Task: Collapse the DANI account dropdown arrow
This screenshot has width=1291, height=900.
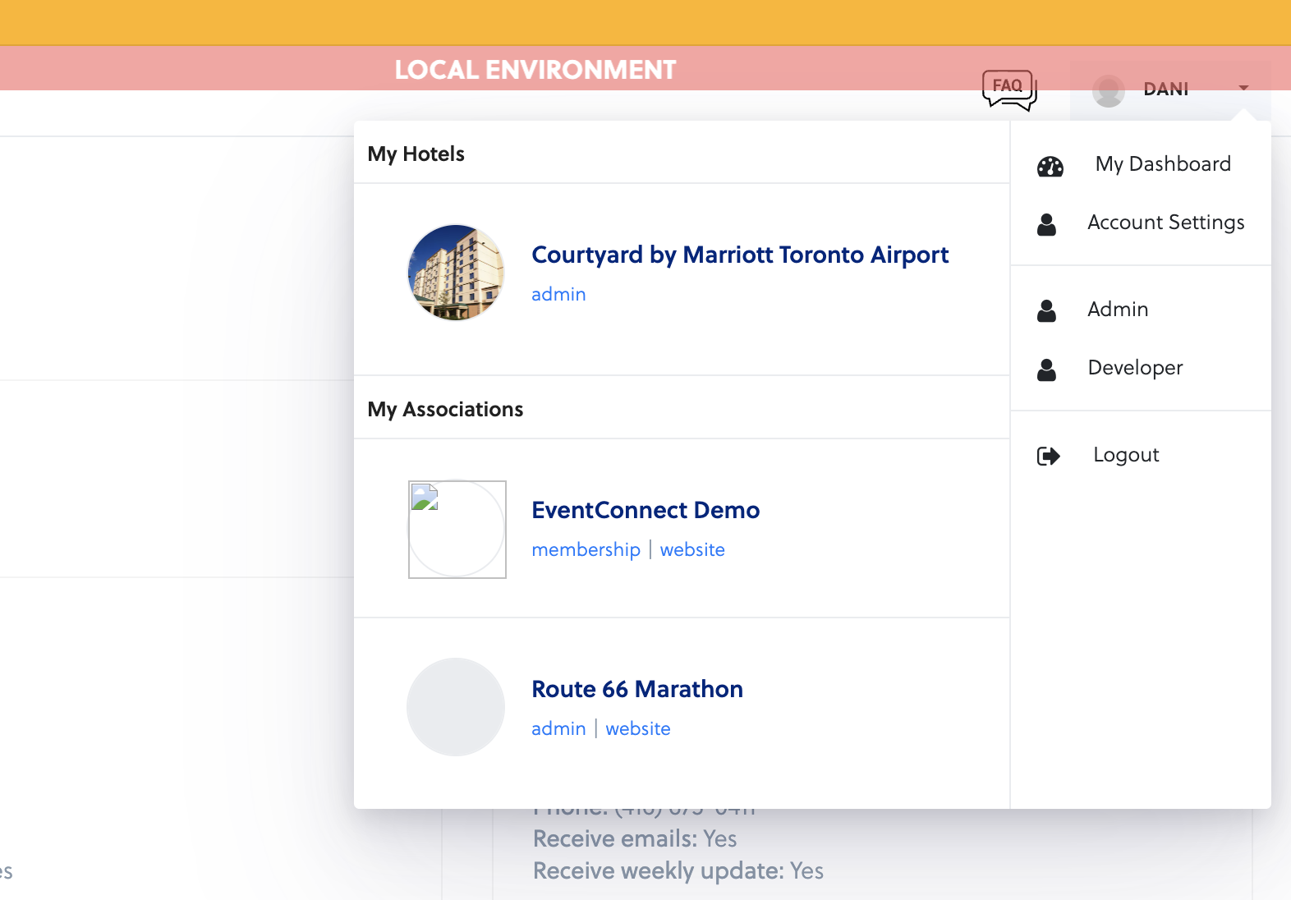Action: (x=1243, y=88)
